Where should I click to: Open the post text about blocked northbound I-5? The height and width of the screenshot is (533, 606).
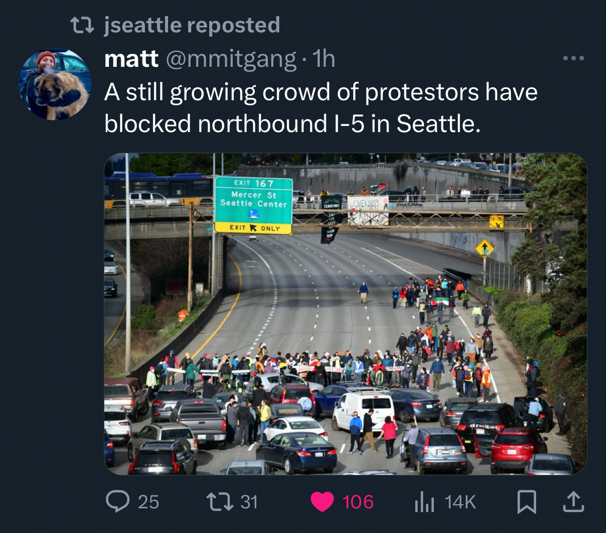tap(321, 107)
